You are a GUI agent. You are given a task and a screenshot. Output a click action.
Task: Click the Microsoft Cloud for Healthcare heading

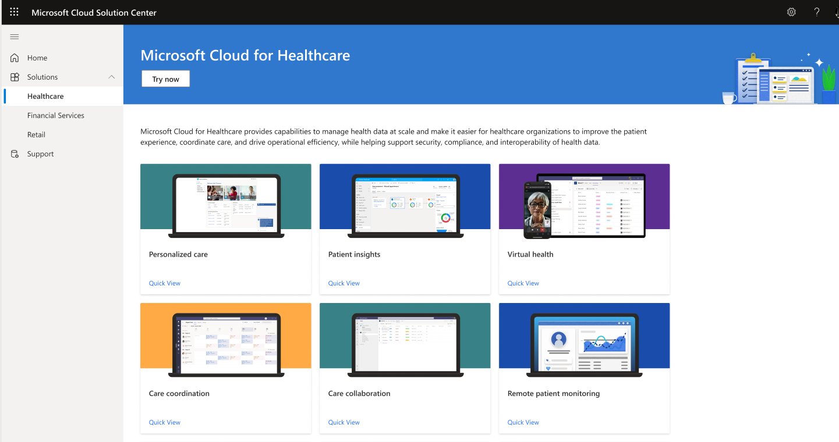click(245, 55)
